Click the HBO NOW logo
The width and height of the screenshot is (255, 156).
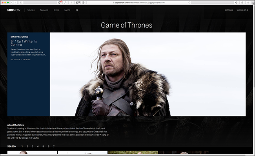click(x=14, y=10)
